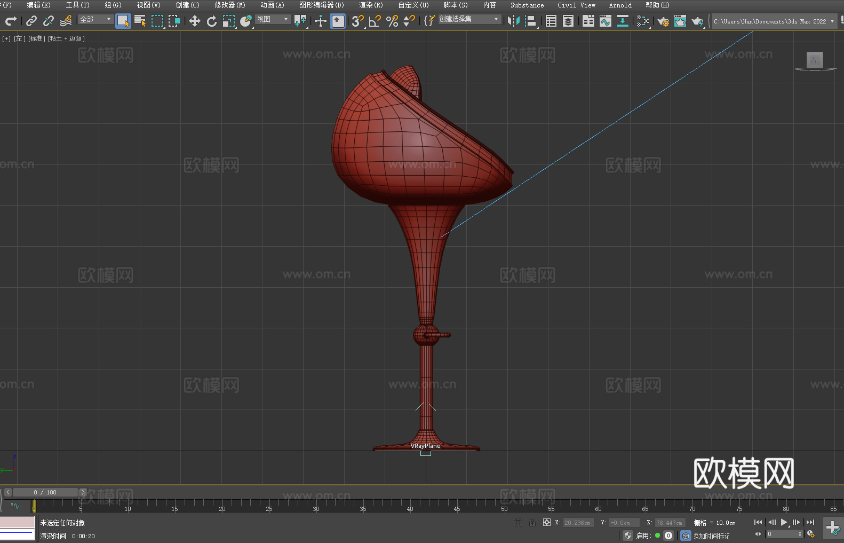
Task: Click the timeline frame slider 0 / 100
Action: click(x=45, y=492)
